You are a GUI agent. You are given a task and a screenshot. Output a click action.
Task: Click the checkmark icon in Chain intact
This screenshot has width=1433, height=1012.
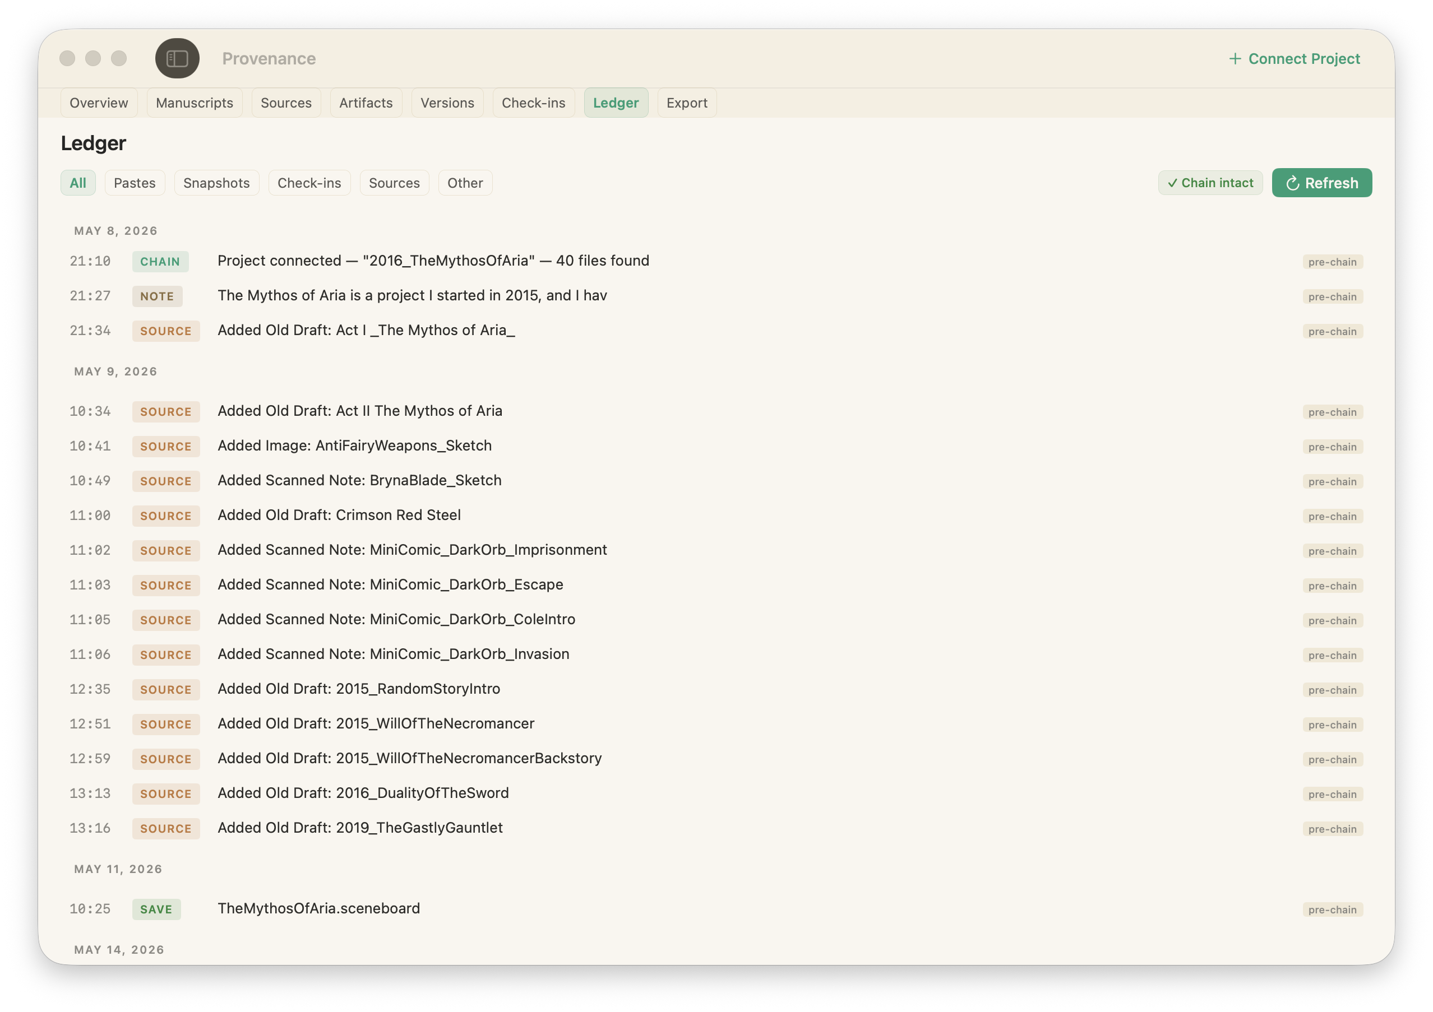click(x=1172, y=183)
